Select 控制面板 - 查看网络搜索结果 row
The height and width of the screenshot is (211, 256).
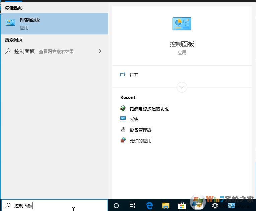point(55,51)
